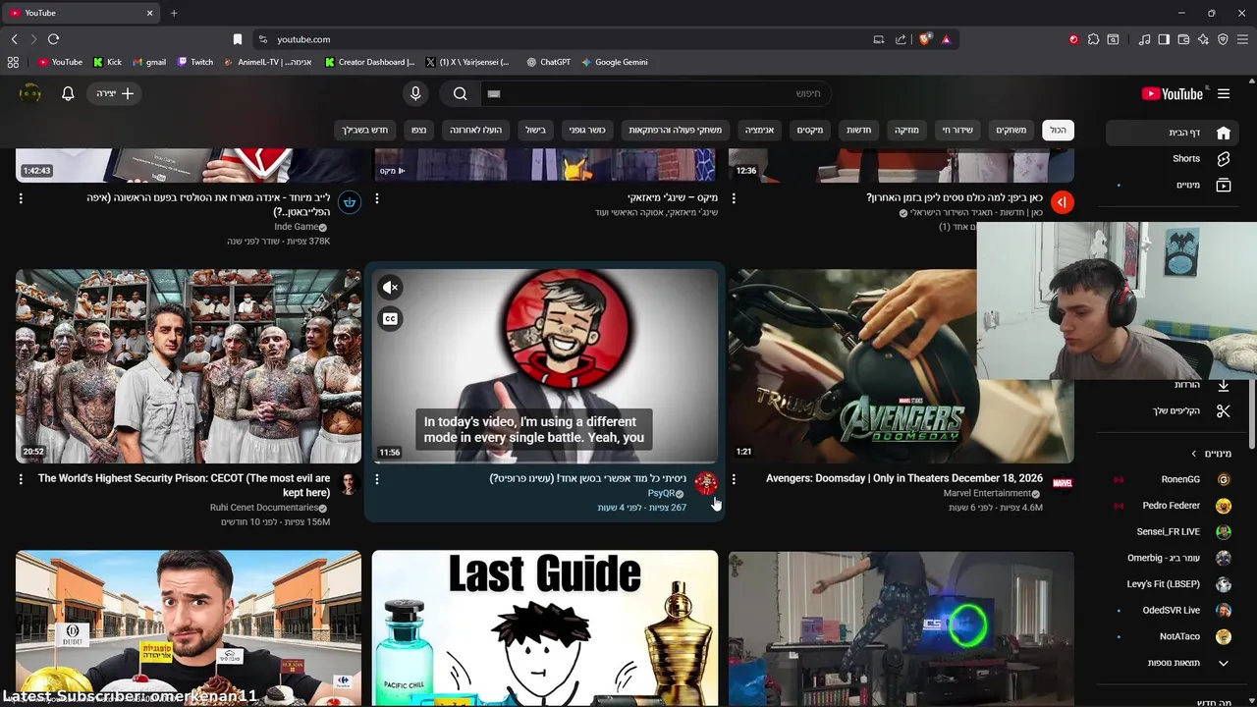This screenshot has width=1257, height=707.
Task: Open מינויים subscriptions in sidebar
Action: (x=1172, y=185)
